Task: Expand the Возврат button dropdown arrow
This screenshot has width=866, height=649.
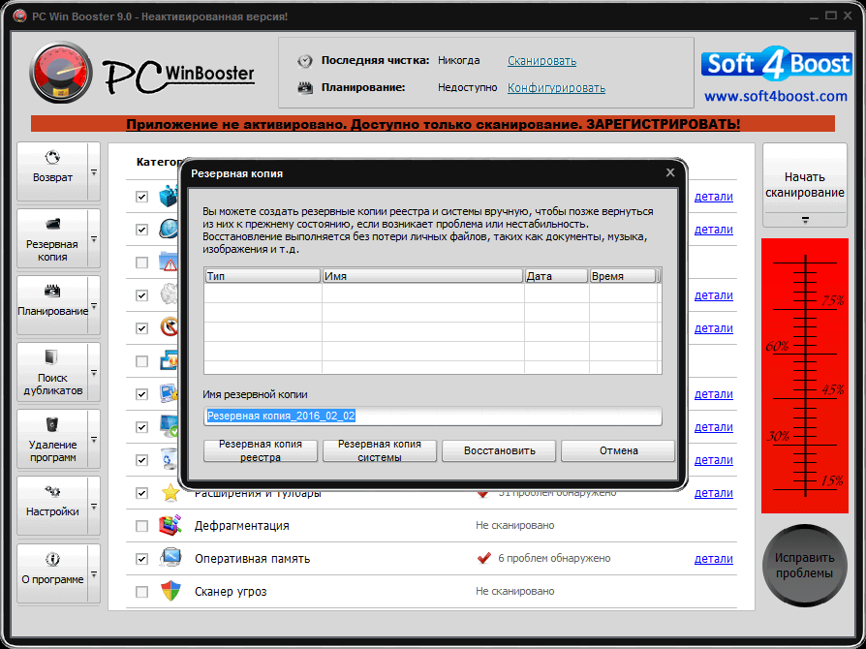Action: coord(94,172)
